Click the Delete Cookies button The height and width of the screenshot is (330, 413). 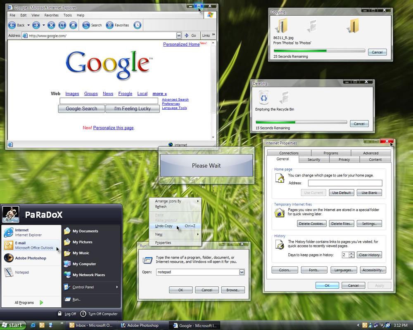coord(312,224)
